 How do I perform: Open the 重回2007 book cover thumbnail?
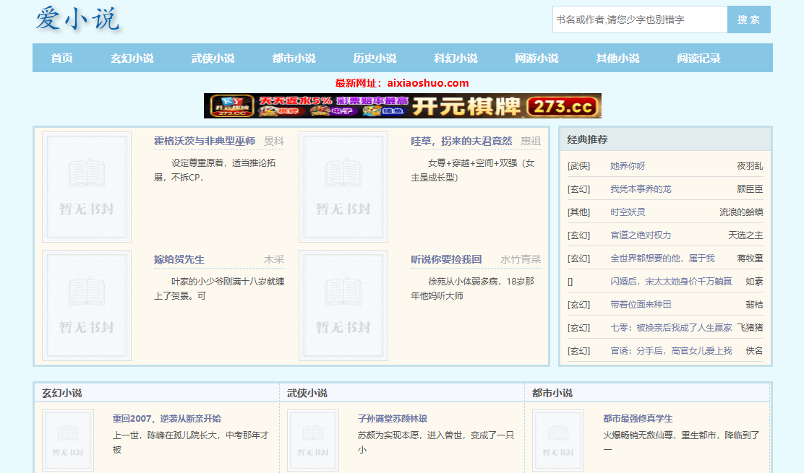[68, 441]
